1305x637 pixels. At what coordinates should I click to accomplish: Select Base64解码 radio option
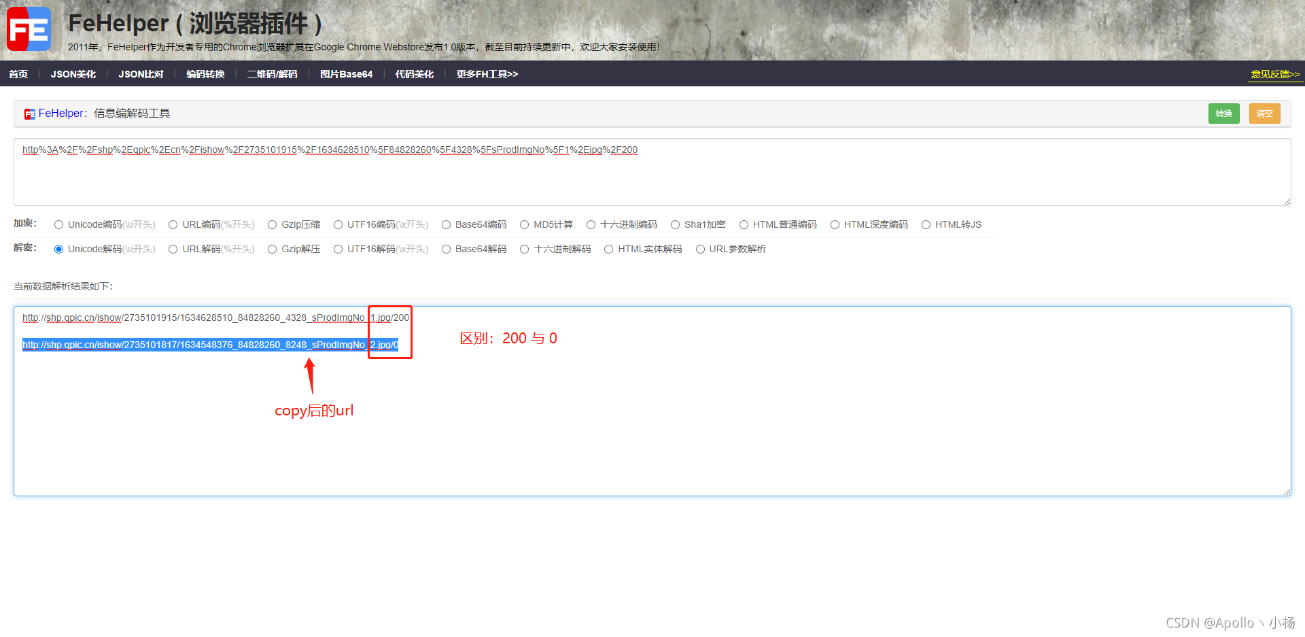click(447, 249)
